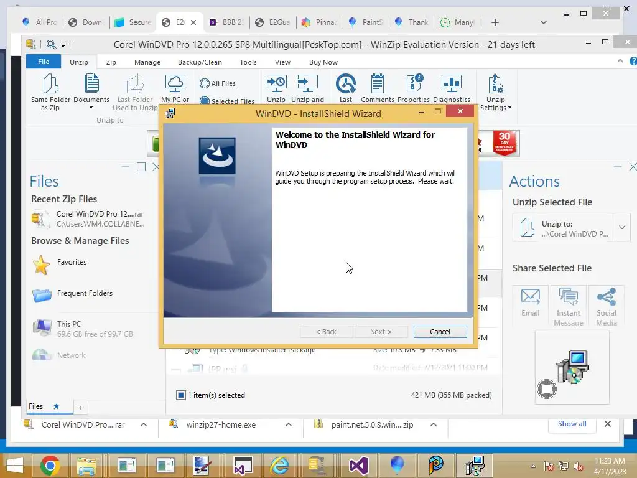Click the muted volume tray icon
637x478 pixels.
point(578,466)
